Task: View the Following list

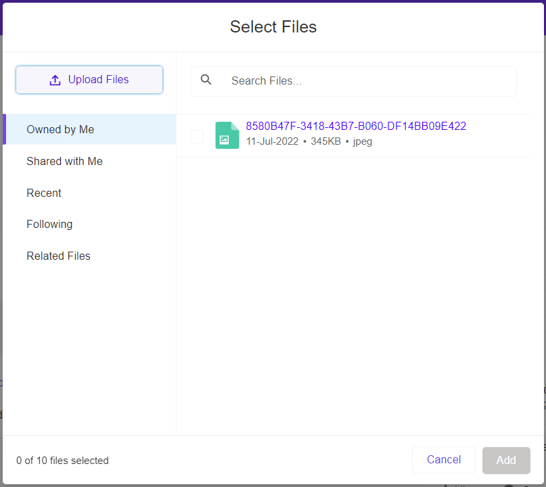Action: pos(49,224)
